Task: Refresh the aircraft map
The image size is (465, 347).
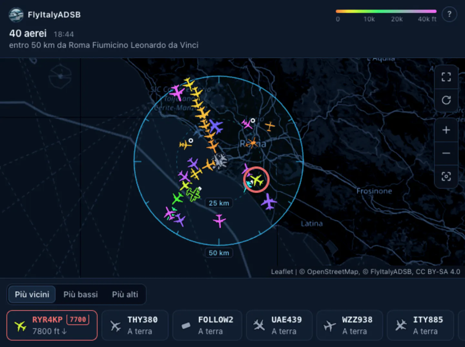Action: click(446, 100)
